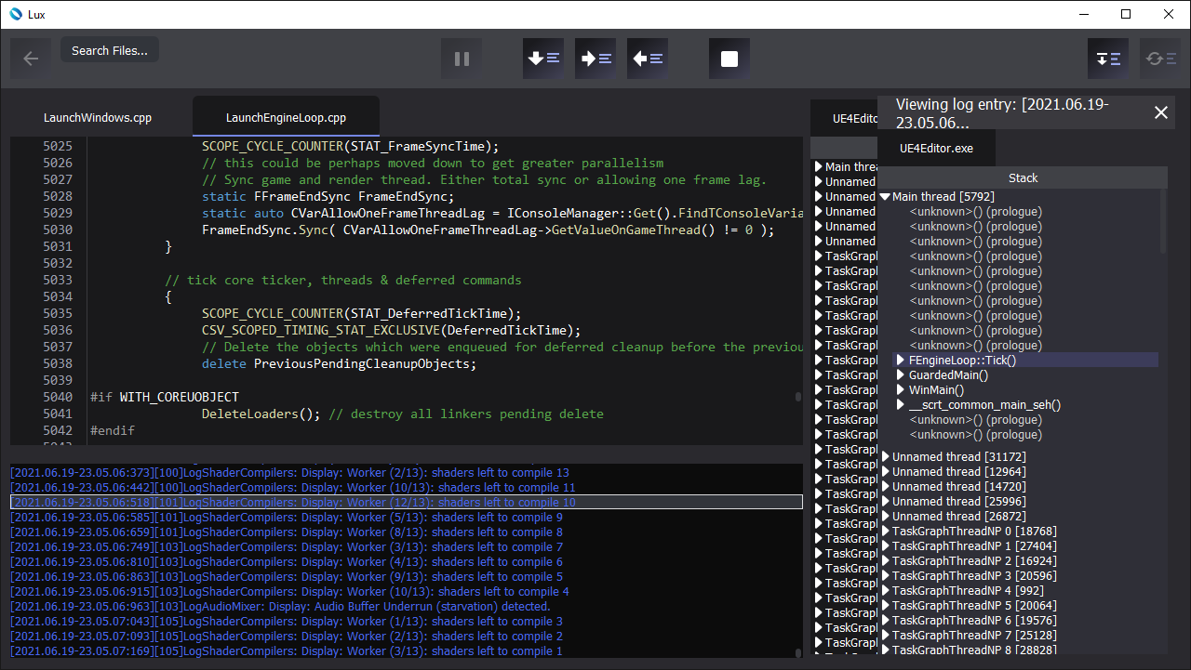The width and height of the screenshot is (1191, 670).
Task: Select the LogAudioMixer Audio Buffer Underrun entry
Action: coord(407,606)
